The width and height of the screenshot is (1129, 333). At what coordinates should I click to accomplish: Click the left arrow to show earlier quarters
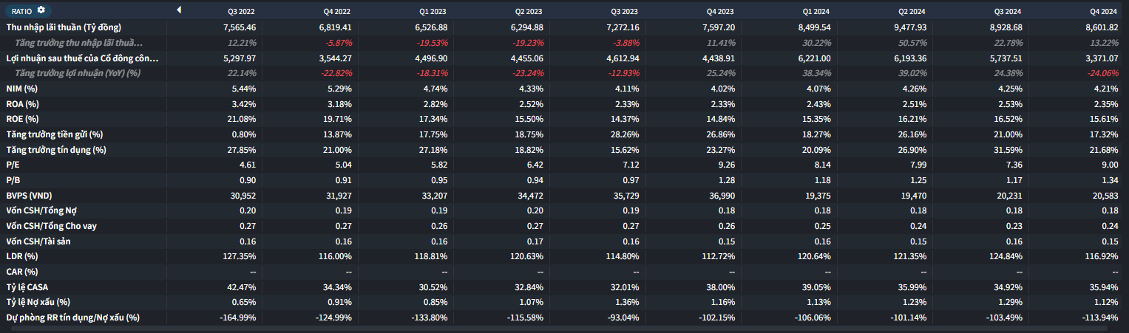[178, 10]
